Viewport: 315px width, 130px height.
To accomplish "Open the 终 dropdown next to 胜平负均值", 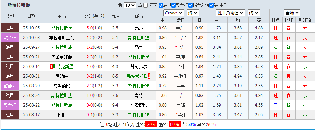I will tap(254, 13).
